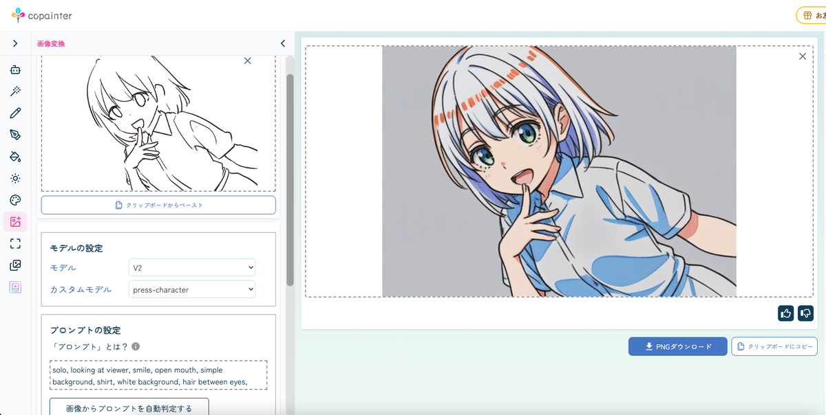Image resolution: width=826 pixels, height=415 pixels.
Task: Select the pen inking tool
Action: [15, 135]
